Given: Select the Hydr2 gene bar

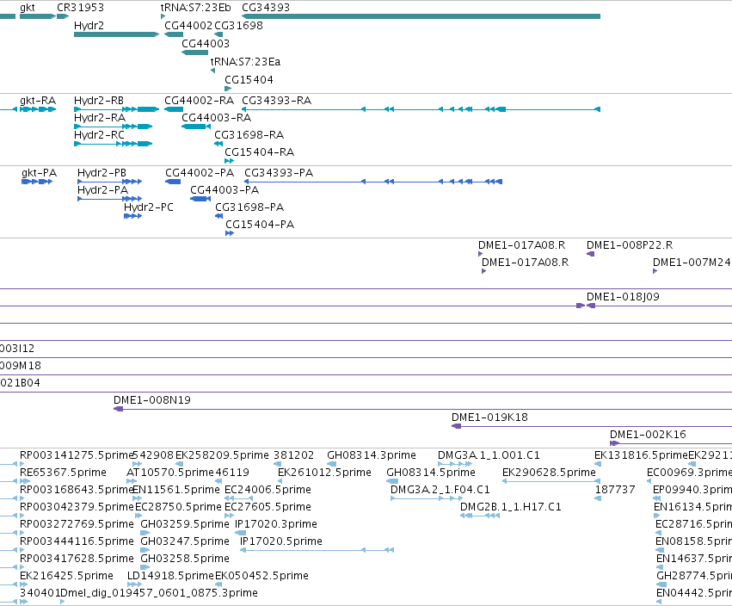Looking at the screenshot, I should point(116,34).
